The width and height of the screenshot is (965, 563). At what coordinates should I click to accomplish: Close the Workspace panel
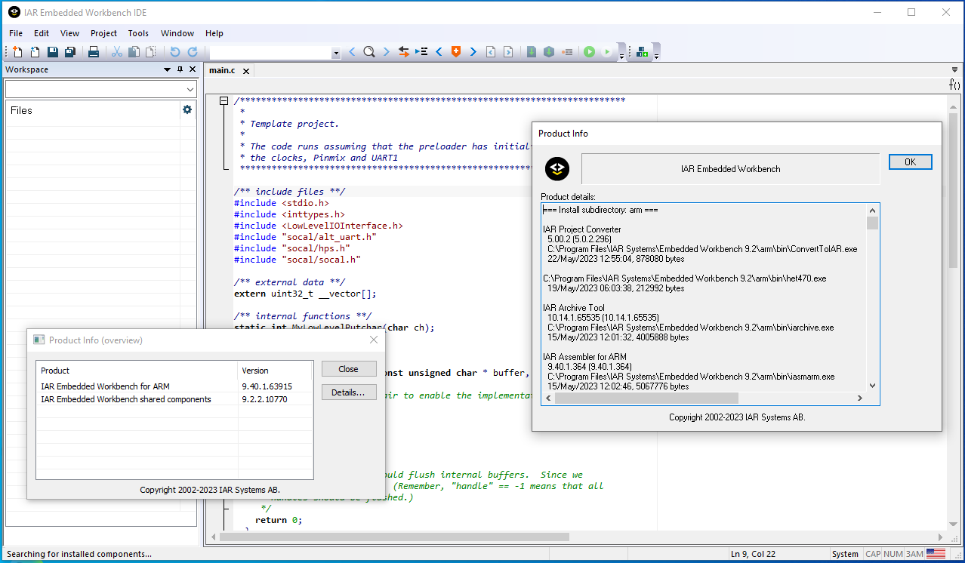(x=193, y=69)
